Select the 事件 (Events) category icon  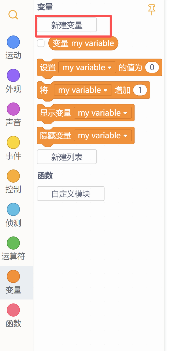(13, 142)
